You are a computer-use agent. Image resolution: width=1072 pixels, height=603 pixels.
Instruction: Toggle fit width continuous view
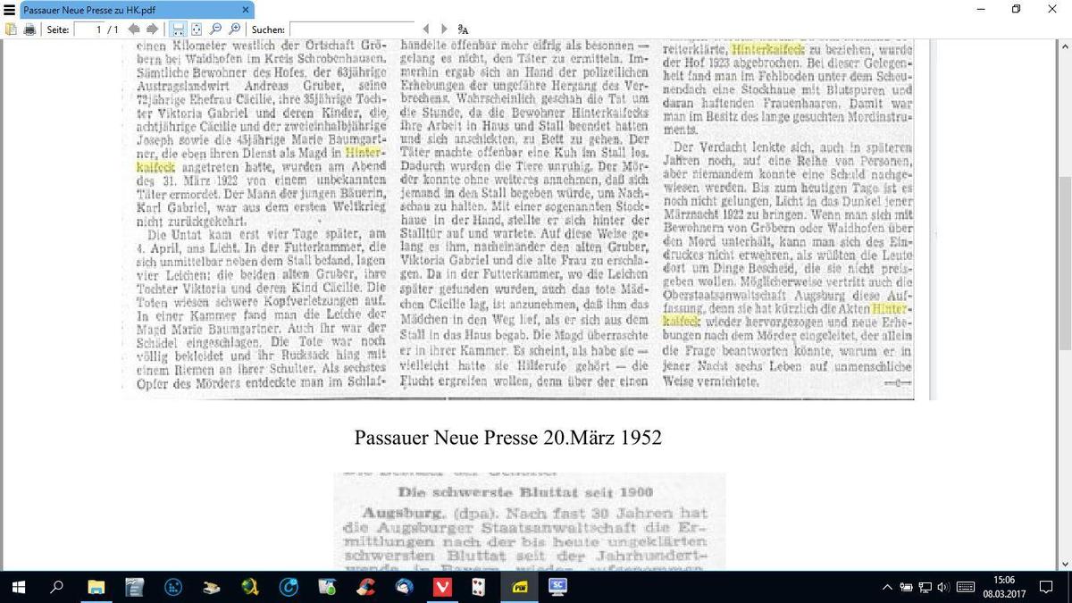178,29
